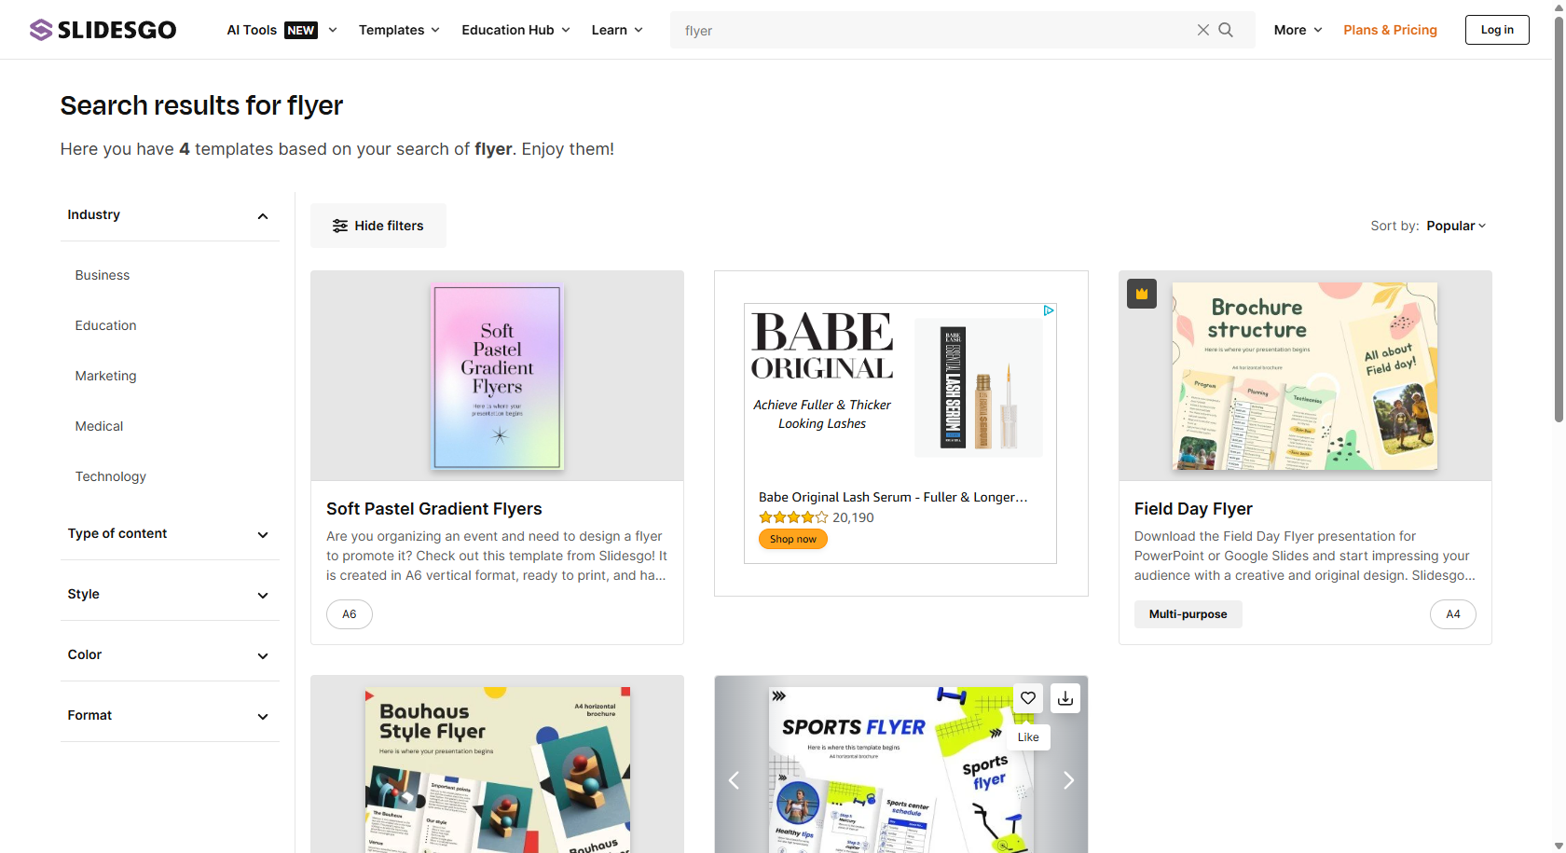The width and height of the screenshot is (1566, 853).
Task: Open the Bauhaus Style Flyer thumbnail
Action: click(497, 764)
